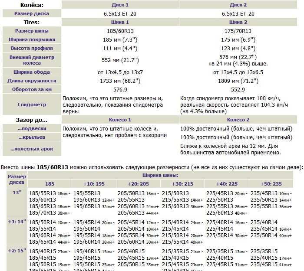The image size is (304, 271).
Task: Select the 'Спидометр' row label
Action: coord(32,104)
